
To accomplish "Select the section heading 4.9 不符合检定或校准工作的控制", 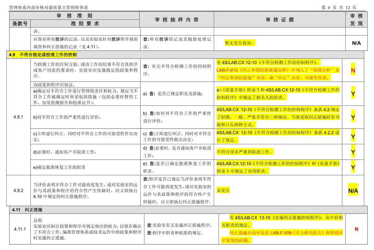I will 43,55.
